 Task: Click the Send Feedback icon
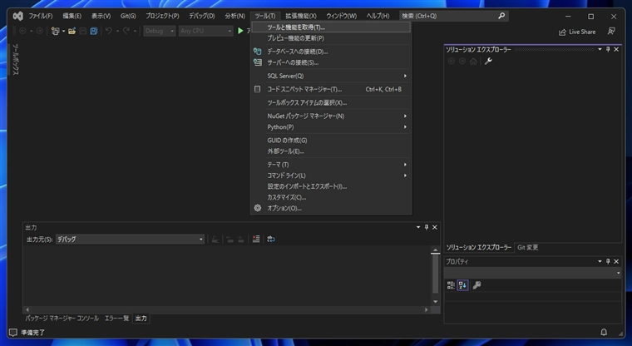pyautogui.click(x=611, y=31)
